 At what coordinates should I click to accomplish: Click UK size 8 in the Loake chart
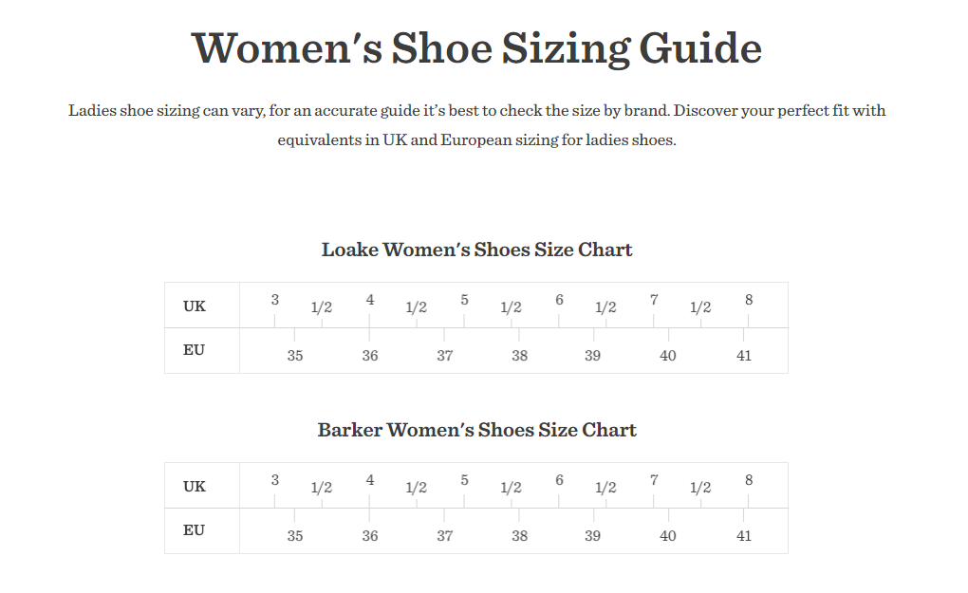point(748,300)
